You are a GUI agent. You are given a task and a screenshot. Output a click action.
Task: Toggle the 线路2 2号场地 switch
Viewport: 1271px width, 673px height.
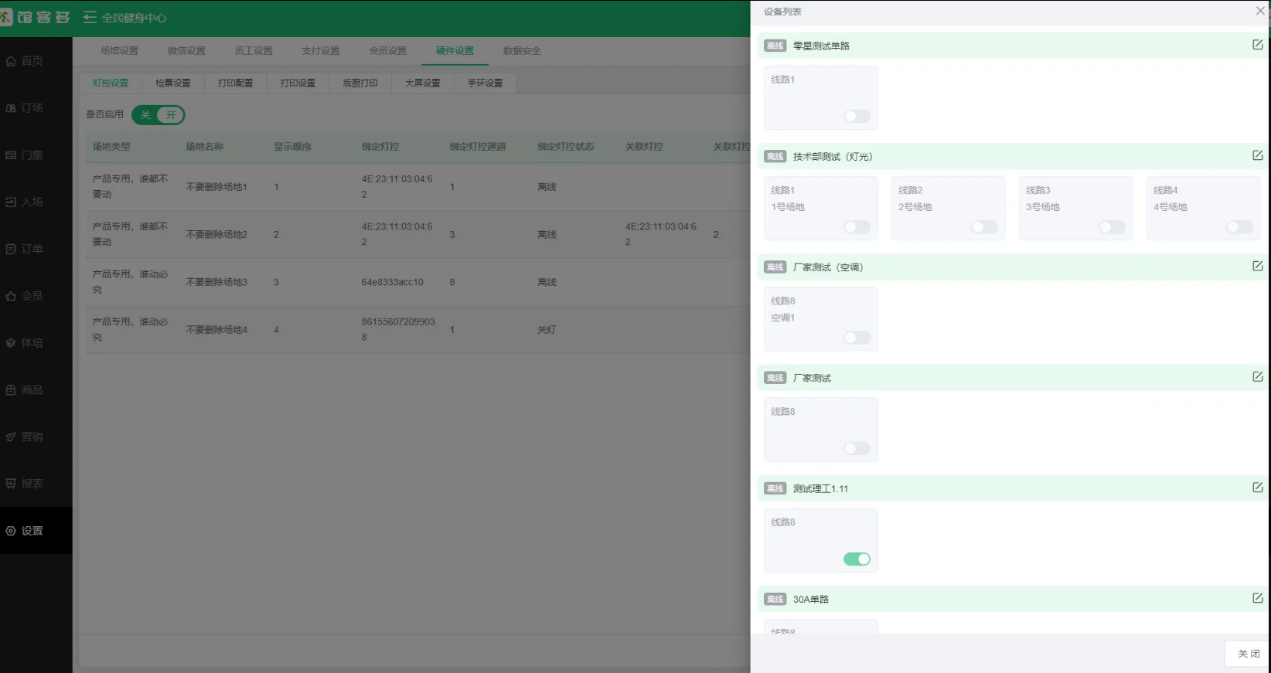984,226
